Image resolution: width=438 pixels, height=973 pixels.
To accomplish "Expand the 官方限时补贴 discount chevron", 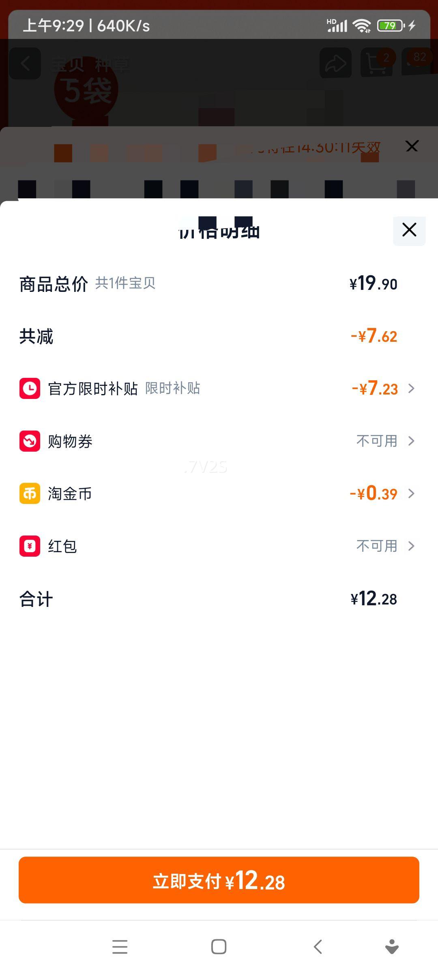I will point(412,388).
